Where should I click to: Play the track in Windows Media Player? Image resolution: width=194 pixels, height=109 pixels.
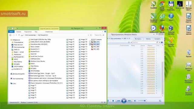click(124, 101)
